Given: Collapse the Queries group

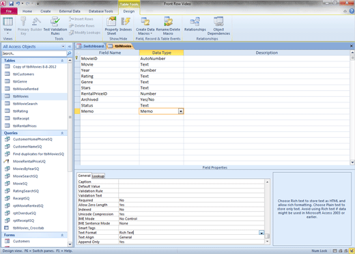Looking at the screenshot, I should coord(62,133).
